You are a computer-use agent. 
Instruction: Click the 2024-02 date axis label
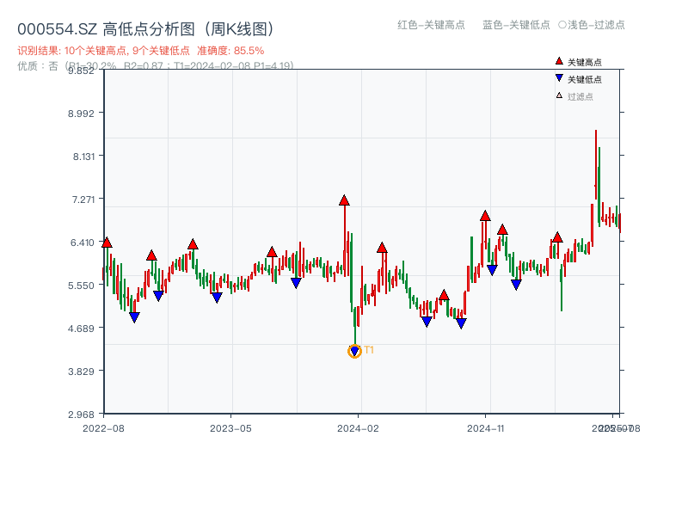pyautogui.click(x=358, y=428)
